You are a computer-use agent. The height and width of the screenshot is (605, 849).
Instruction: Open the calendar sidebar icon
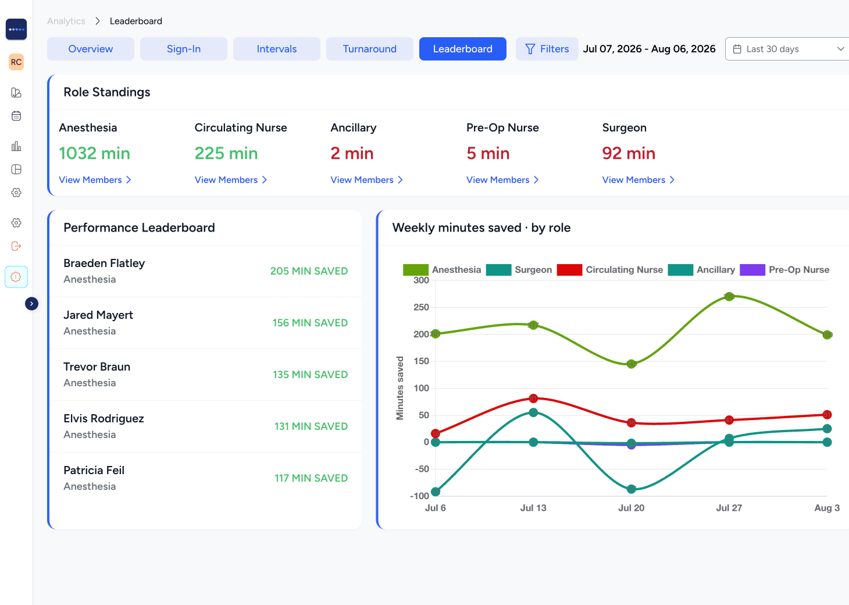tap(16, 116)
